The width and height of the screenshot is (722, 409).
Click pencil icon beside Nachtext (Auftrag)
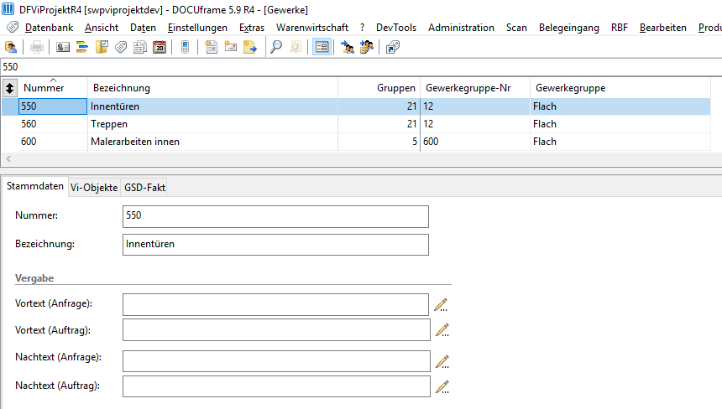click(x=442, y=387)
